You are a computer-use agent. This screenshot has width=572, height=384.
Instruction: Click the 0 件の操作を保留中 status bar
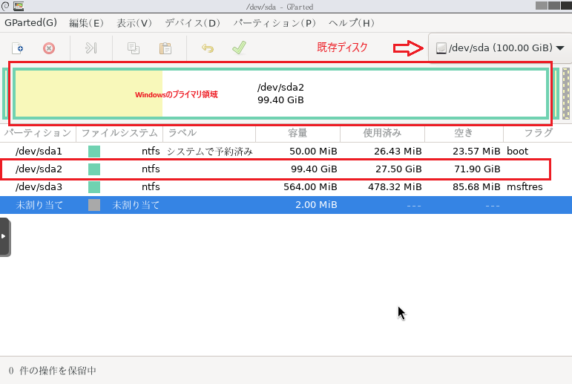(x=53, y=371)
